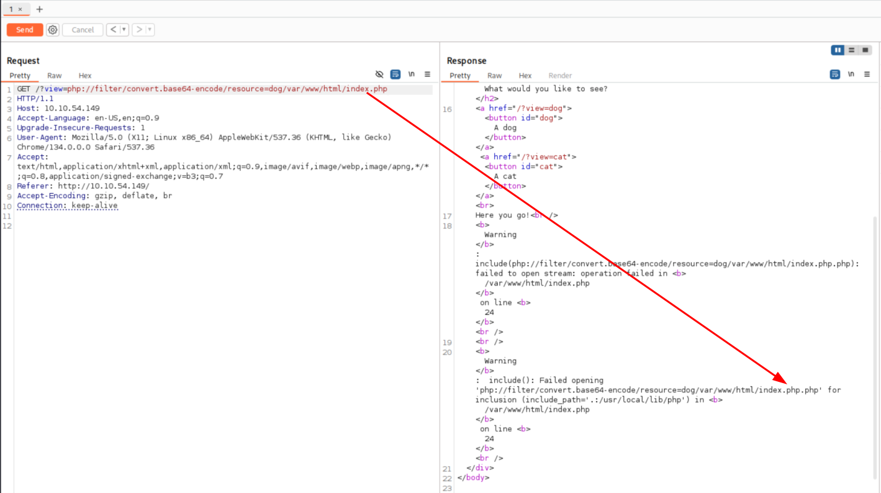
Task: Click the <button id="cat"> line
Action: pyautogui.click(x=523, y=167)
